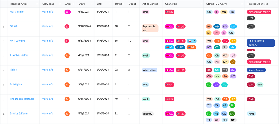Click More Info for Avril Lavigne tour
The width and height of the screenshot is (279, 124).
click(47, 41)
